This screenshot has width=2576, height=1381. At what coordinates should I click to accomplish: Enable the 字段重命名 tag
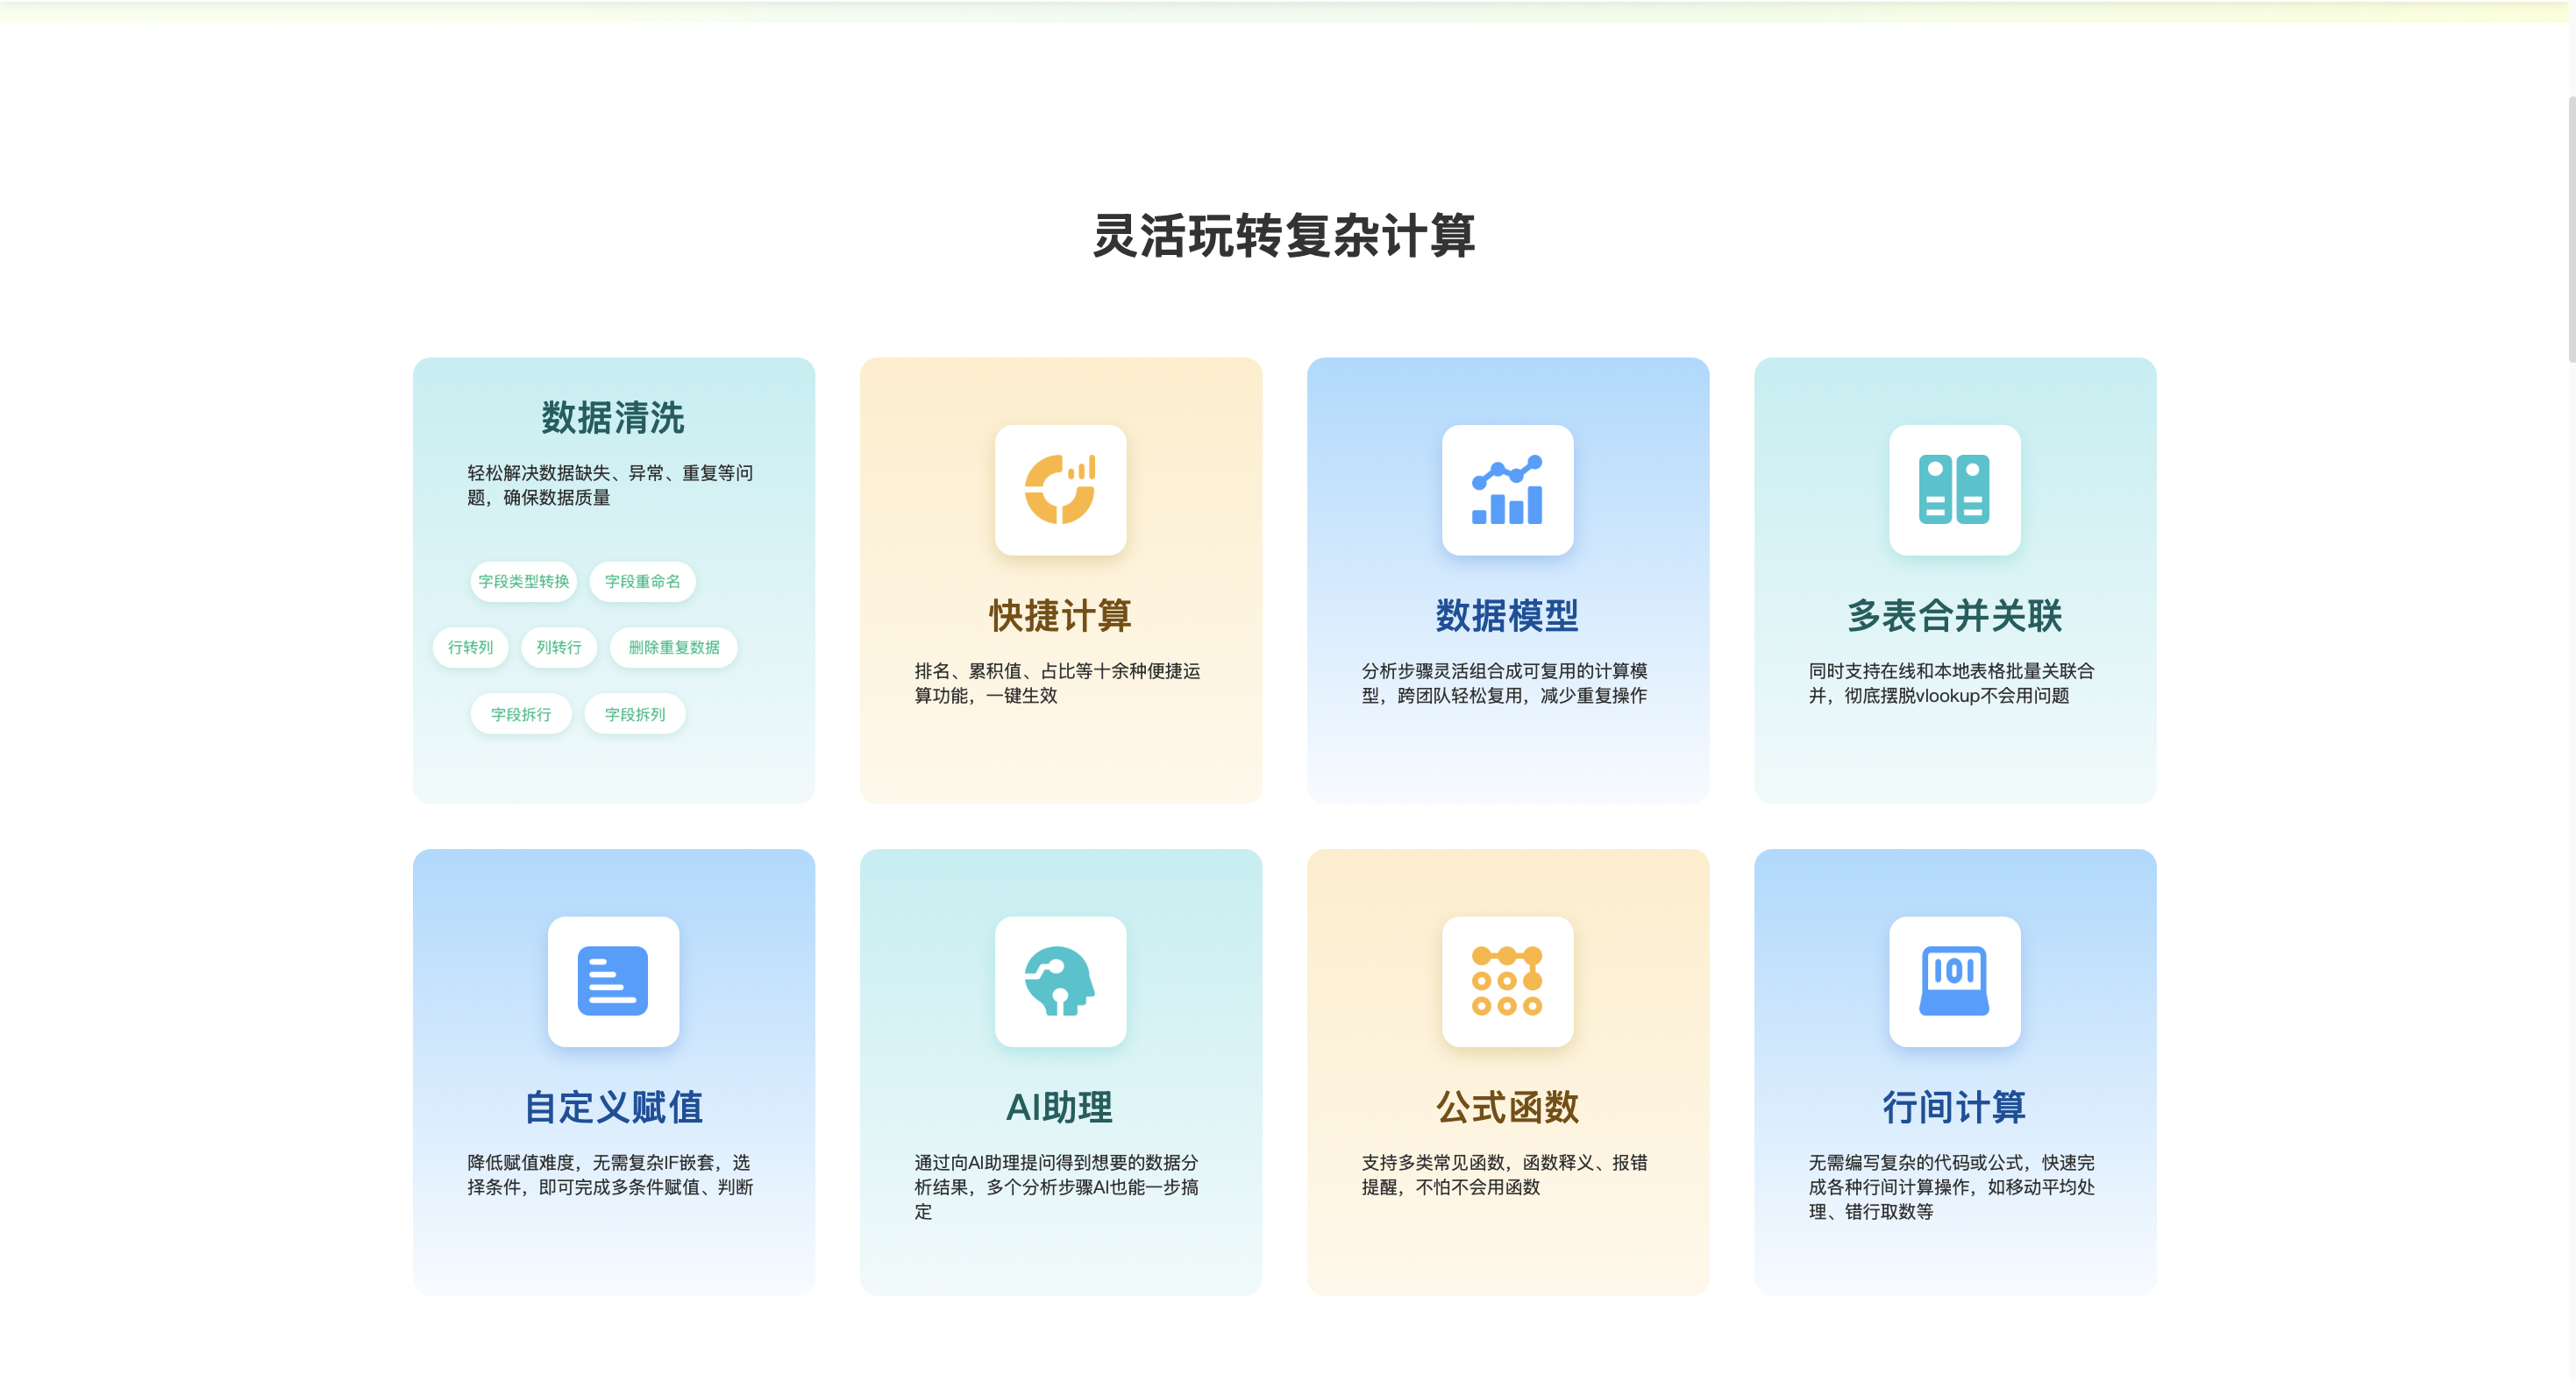(x=642, y=581)
